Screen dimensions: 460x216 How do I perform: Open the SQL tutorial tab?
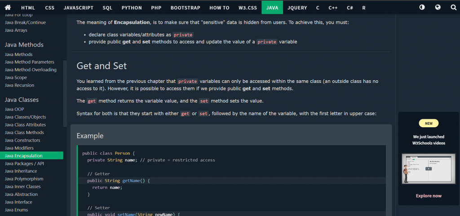[x=107, y=8]
